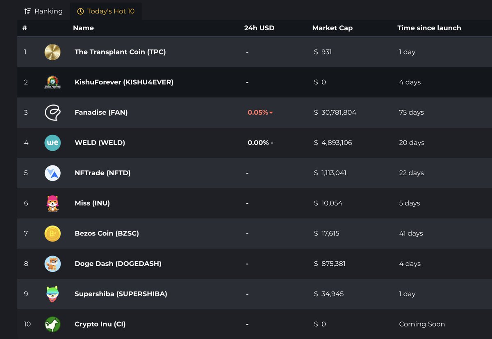Viewport: 492px width, 339px height.
Task: Click the $ 17,615 market cap
Action: pyautogui.click(x=326, y=234)
